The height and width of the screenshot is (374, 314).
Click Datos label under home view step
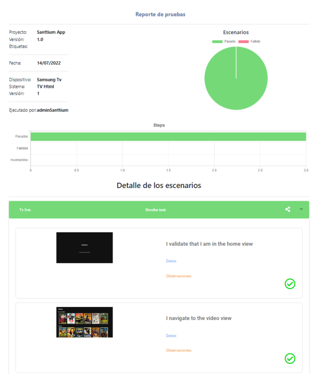click(172, 261)
